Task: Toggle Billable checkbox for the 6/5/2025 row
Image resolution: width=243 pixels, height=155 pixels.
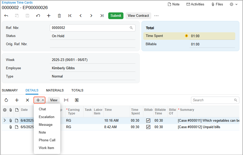Action: click(x=148, y=127)
